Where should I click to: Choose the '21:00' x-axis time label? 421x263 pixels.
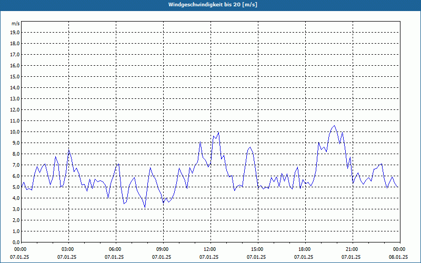click(x=353, y=249)
